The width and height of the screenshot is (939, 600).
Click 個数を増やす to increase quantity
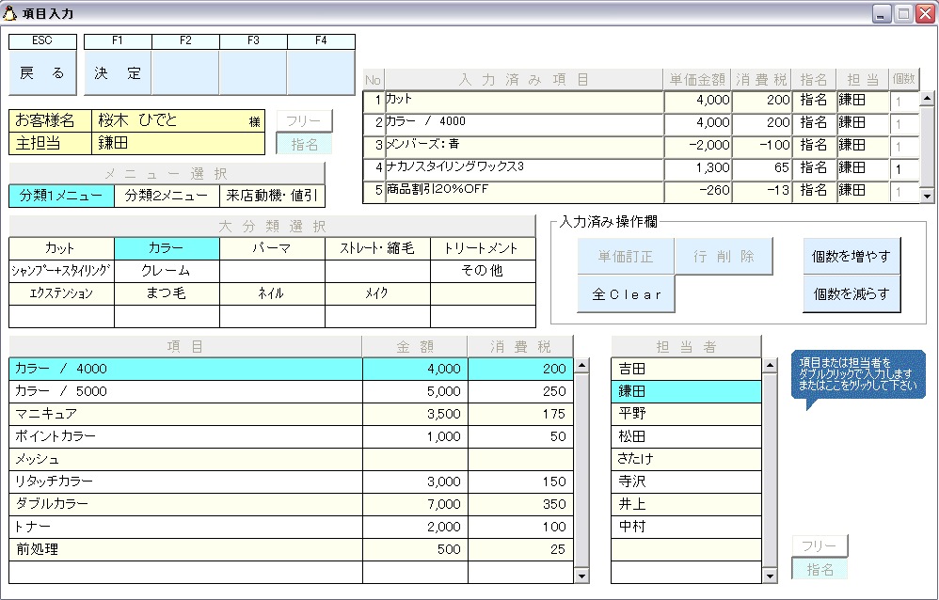tap(851, 257)
